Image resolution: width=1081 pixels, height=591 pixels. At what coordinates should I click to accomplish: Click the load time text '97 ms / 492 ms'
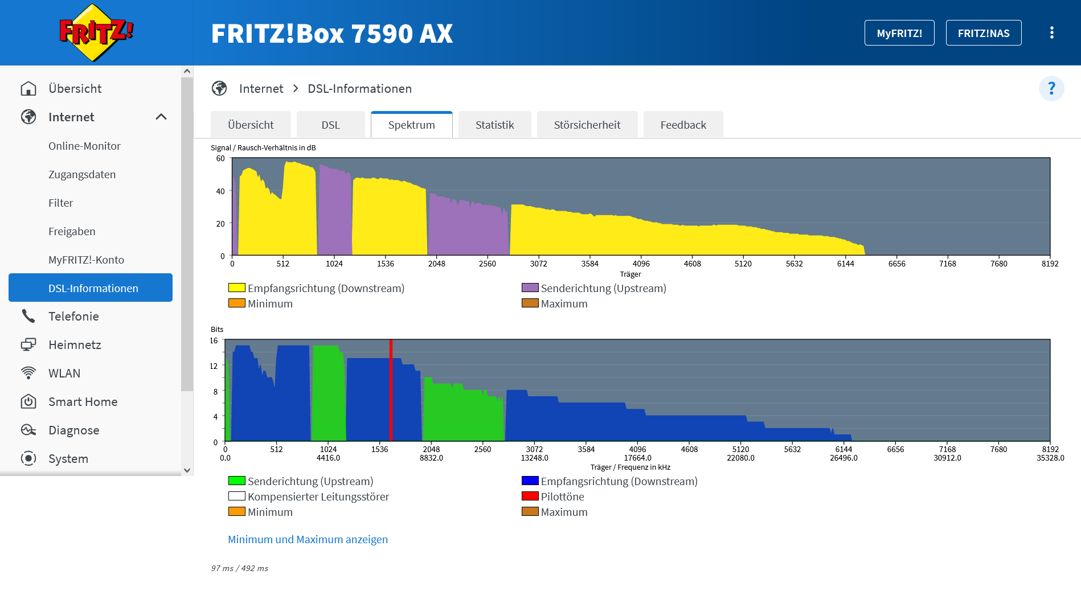239,568
